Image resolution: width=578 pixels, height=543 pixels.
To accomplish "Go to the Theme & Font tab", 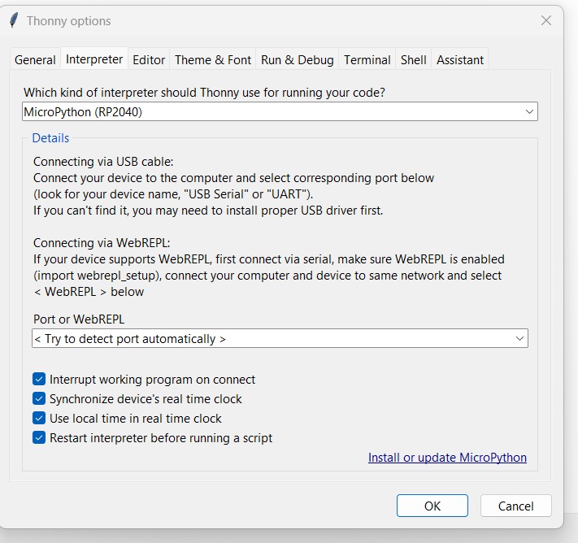I will point(213,60).
